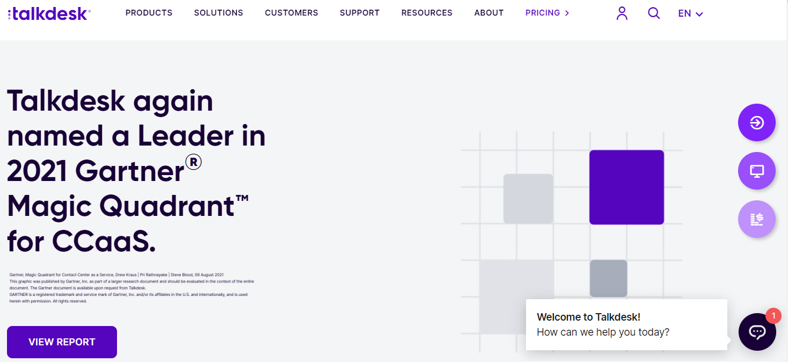Open the Customers menu
The height and width of the screenshot is (362, 788).
(291, 13)
